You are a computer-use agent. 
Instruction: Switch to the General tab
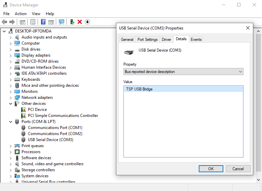[x=127, y=40]
